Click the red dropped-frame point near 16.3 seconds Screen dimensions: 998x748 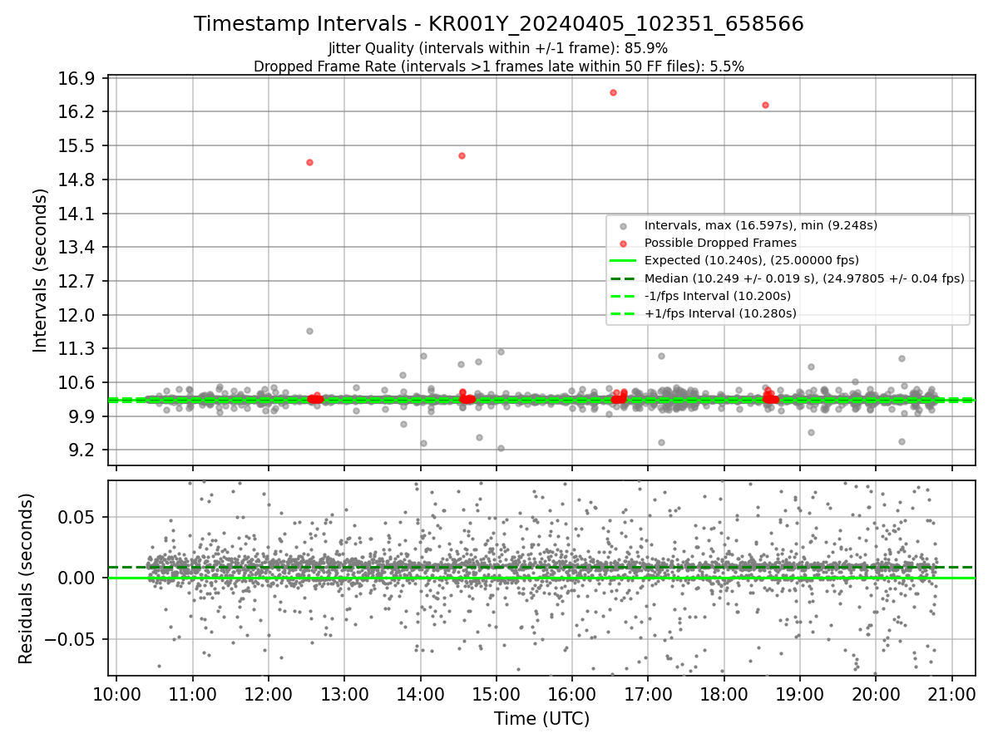[765, 105]
